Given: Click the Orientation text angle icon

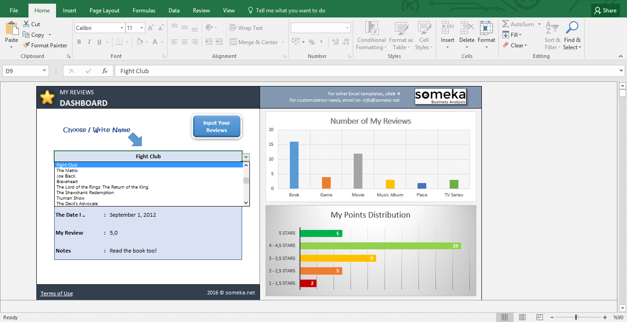Looking at the screenshot, I should [x=209, y=28].
